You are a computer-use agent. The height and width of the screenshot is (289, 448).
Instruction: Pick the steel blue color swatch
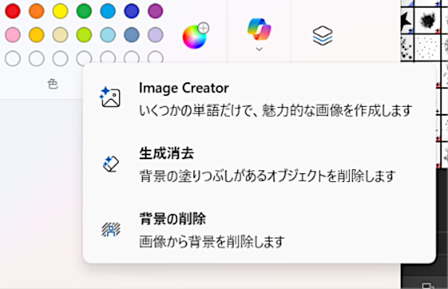coord(132,35)
